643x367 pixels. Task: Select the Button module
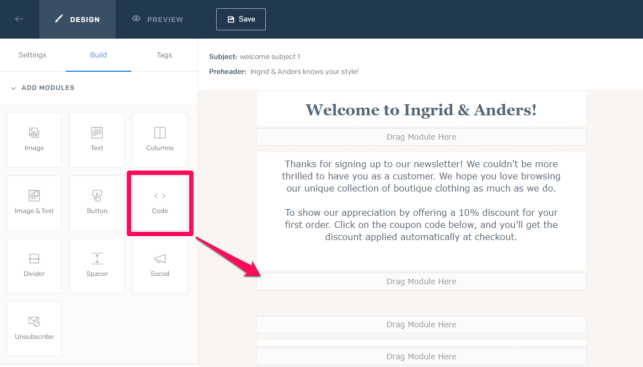coord(97,203)
